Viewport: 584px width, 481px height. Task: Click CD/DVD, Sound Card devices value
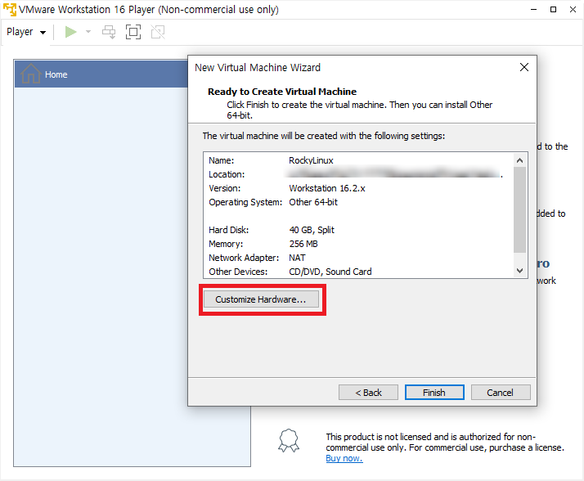pyautogui.click(x=330, y=272)
